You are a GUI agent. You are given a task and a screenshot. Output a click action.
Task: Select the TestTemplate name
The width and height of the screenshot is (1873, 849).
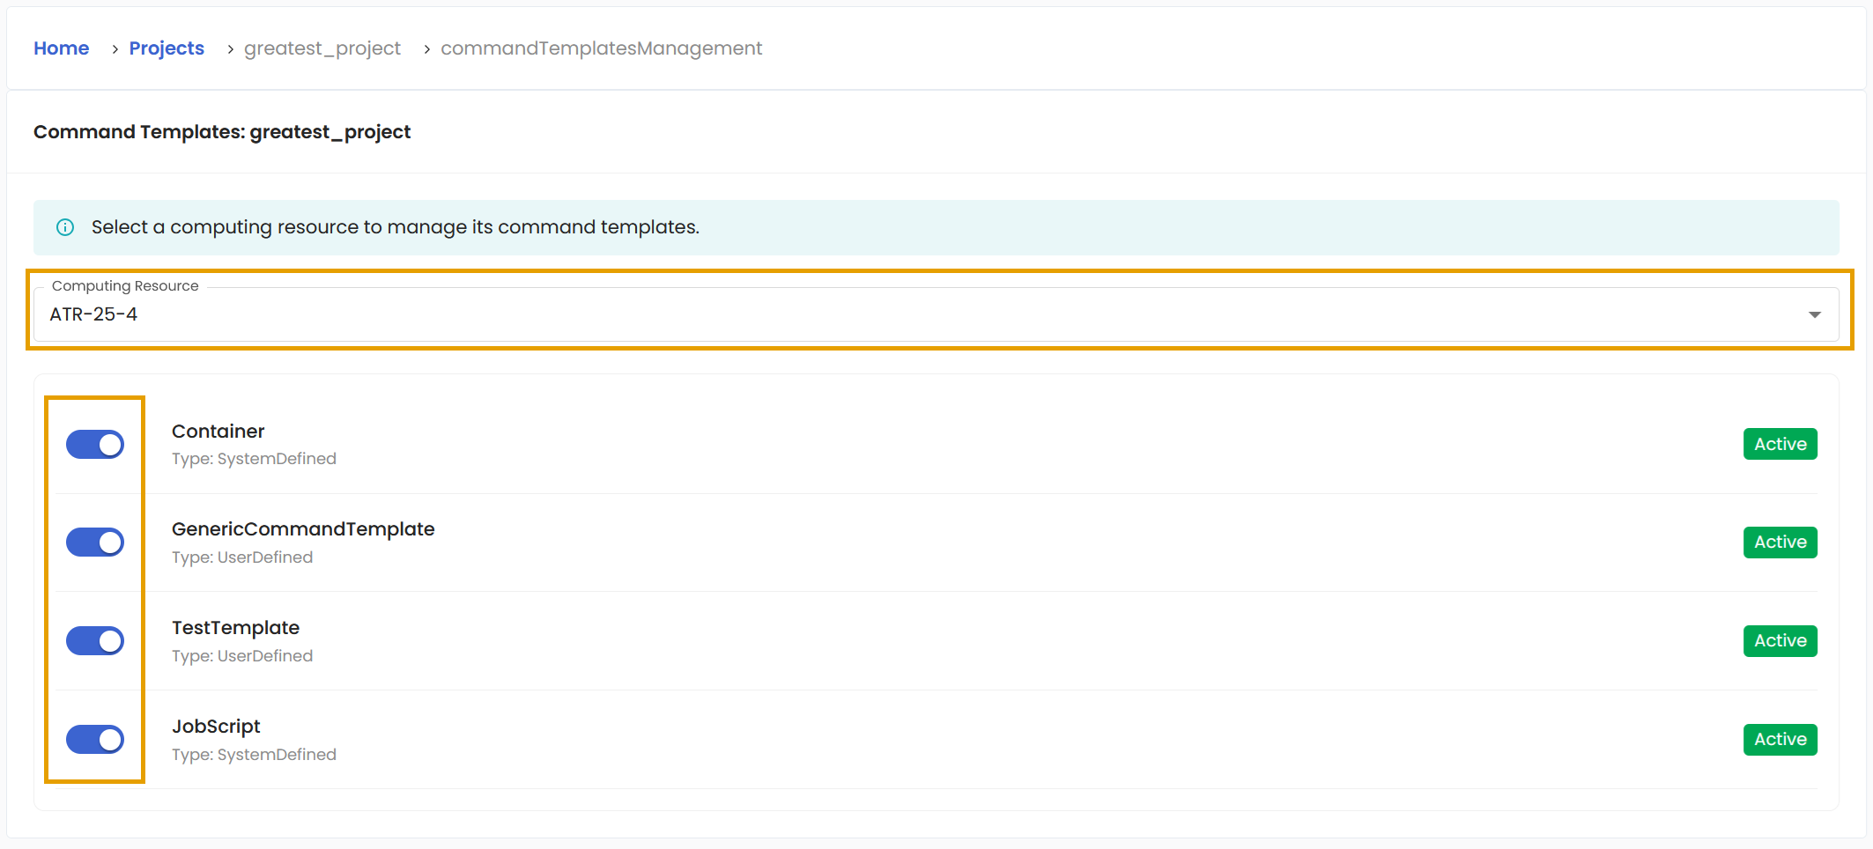click(x=236, y=628)
